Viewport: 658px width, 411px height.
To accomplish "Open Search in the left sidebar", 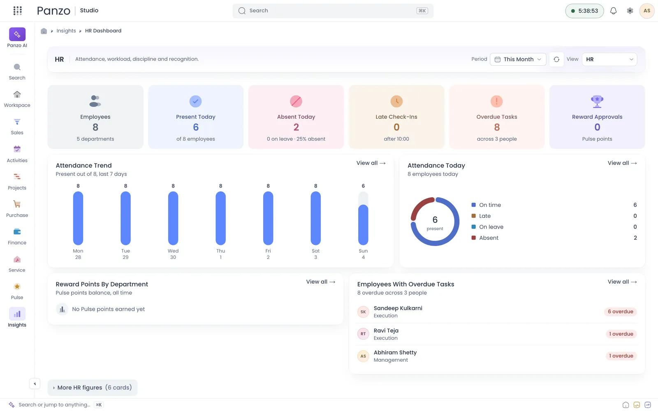I will [x=17, y=72].
